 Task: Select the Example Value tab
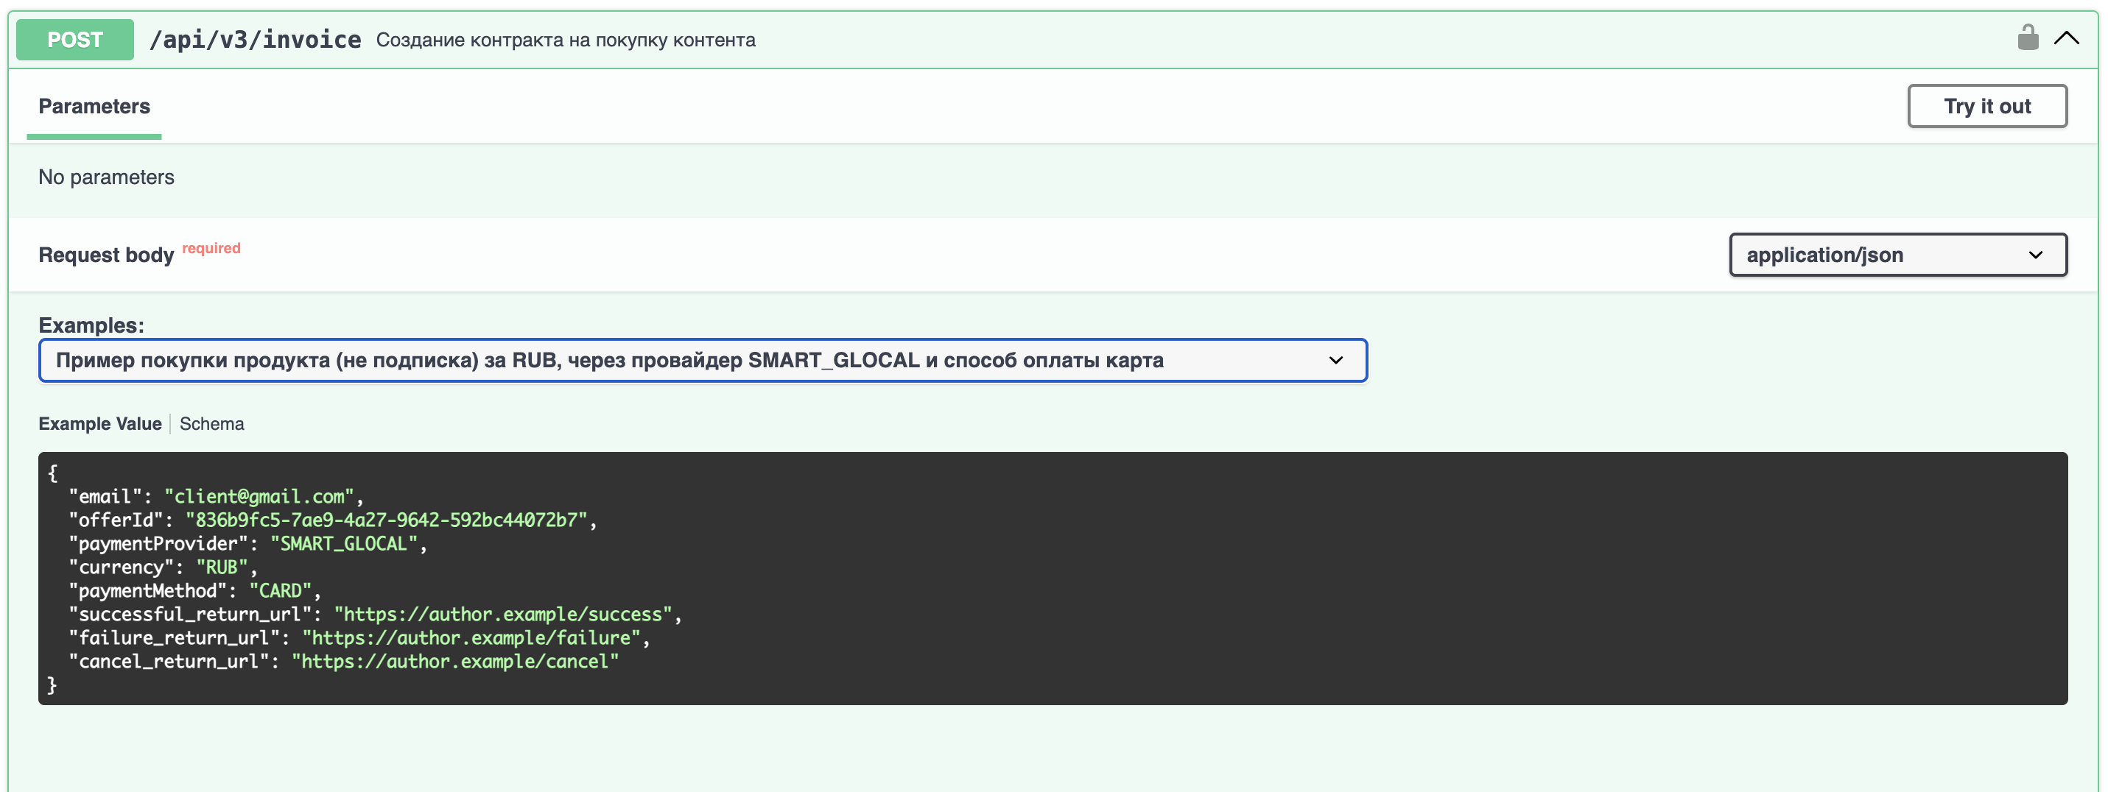point(100,424)
